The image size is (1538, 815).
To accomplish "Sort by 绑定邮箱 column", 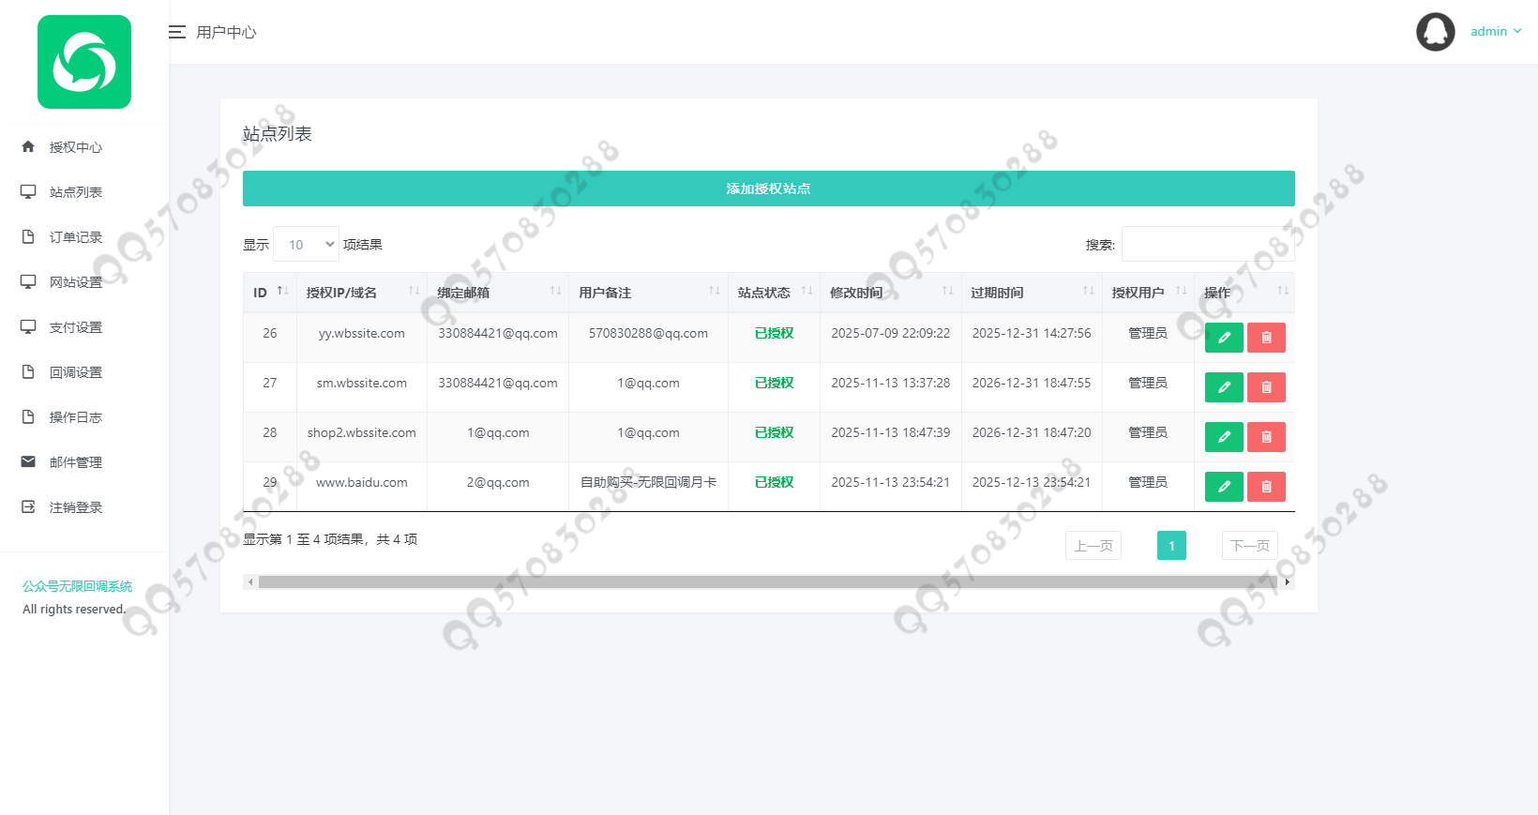I will pyautogui.click(x=498, y=293).
